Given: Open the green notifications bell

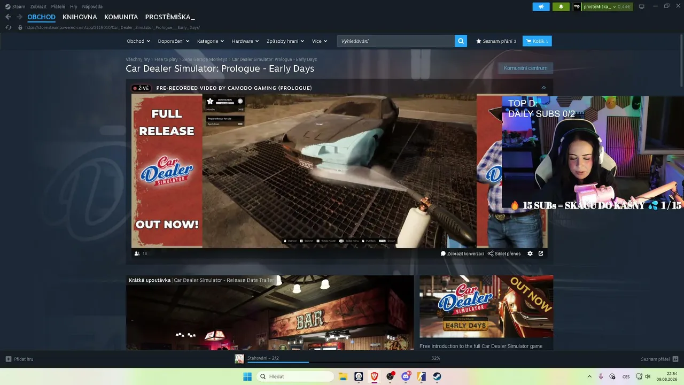Looking at the screenshot, I should [561, 6].
